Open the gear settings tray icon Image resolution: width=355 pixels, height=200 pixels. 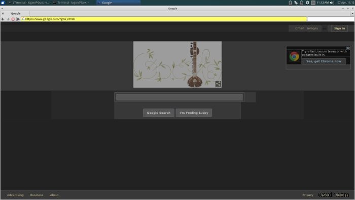307,3
